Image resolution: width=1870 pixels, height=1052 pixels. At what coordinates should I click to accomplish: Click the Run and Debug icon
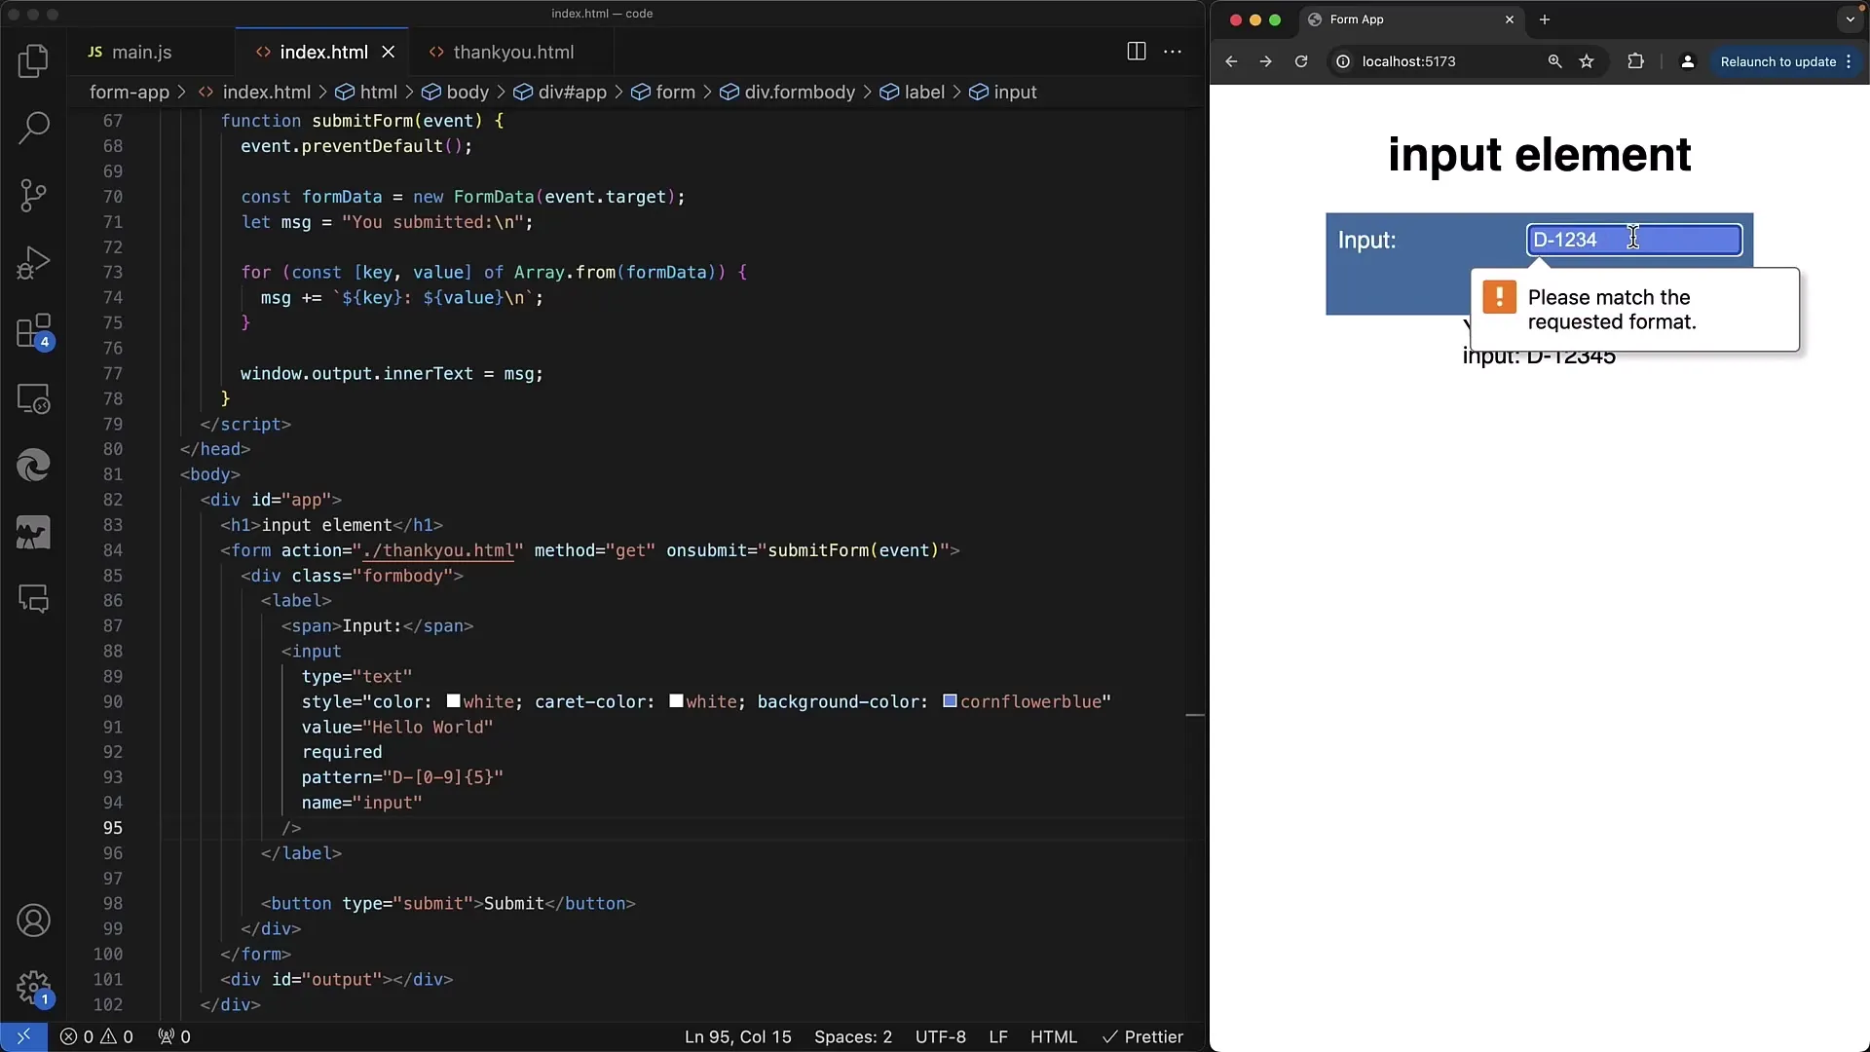point(35,262)
